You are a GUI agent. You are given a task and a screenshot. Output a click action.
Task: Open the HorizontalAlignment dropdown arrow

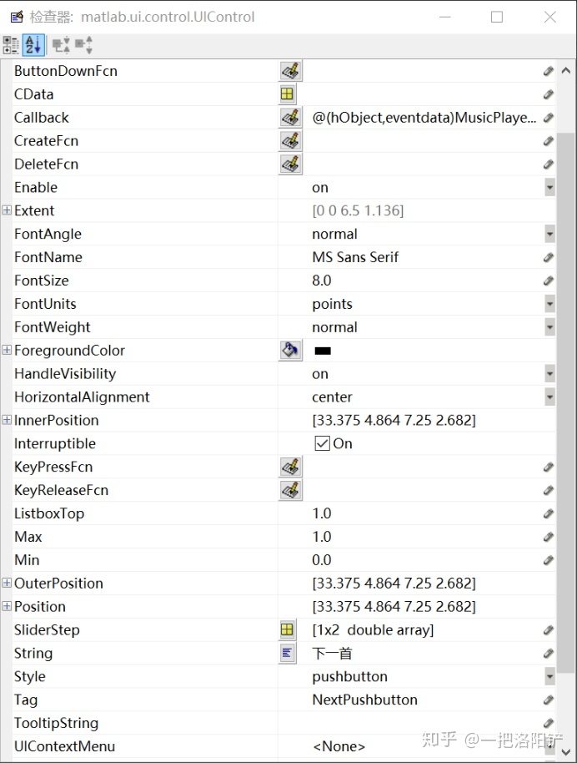pos(549,397)
